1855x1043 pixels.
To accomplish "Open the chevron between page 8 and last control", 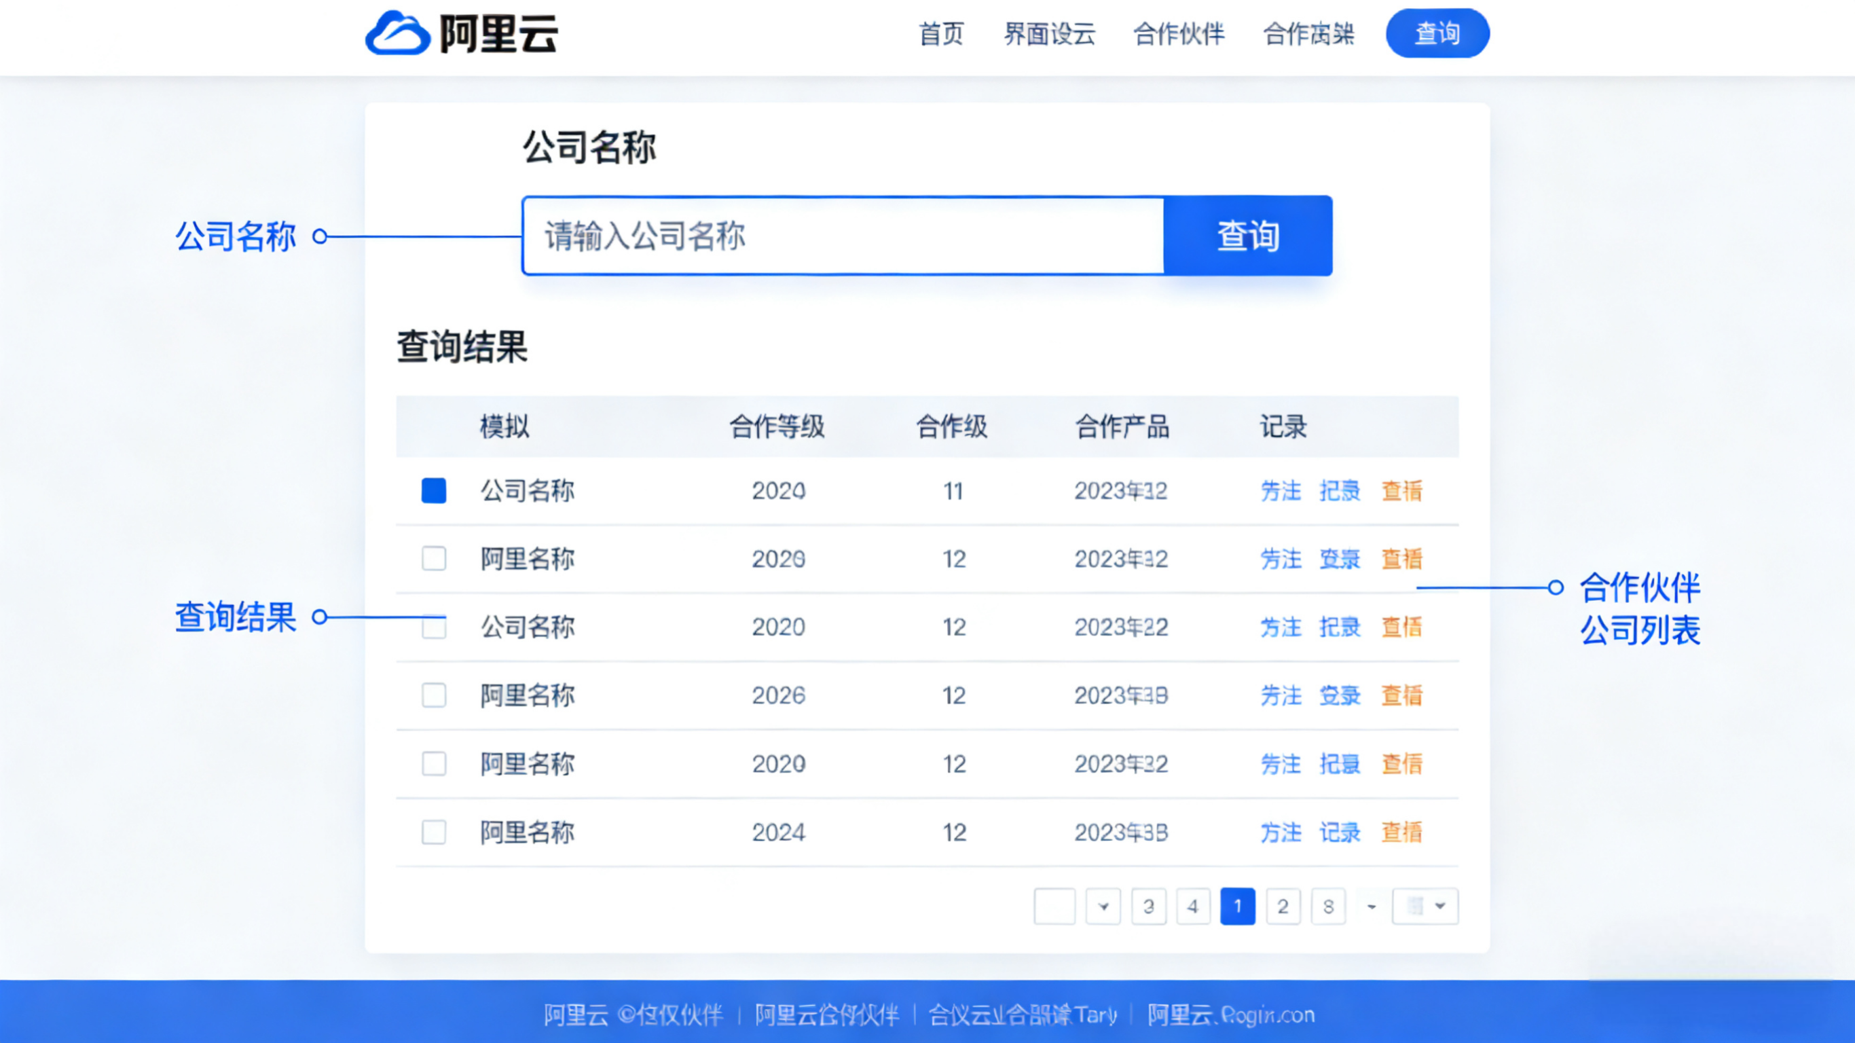I will point(1370,906).
